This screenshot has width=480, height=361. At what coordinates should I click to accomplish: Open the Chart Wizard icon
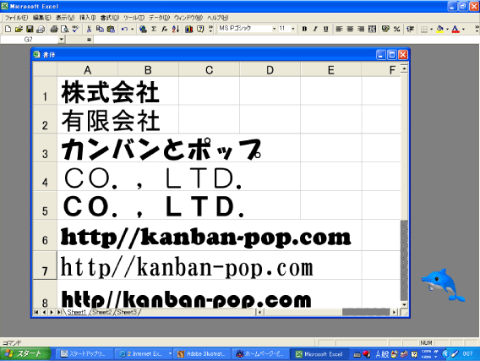click(x=189, y=29)
